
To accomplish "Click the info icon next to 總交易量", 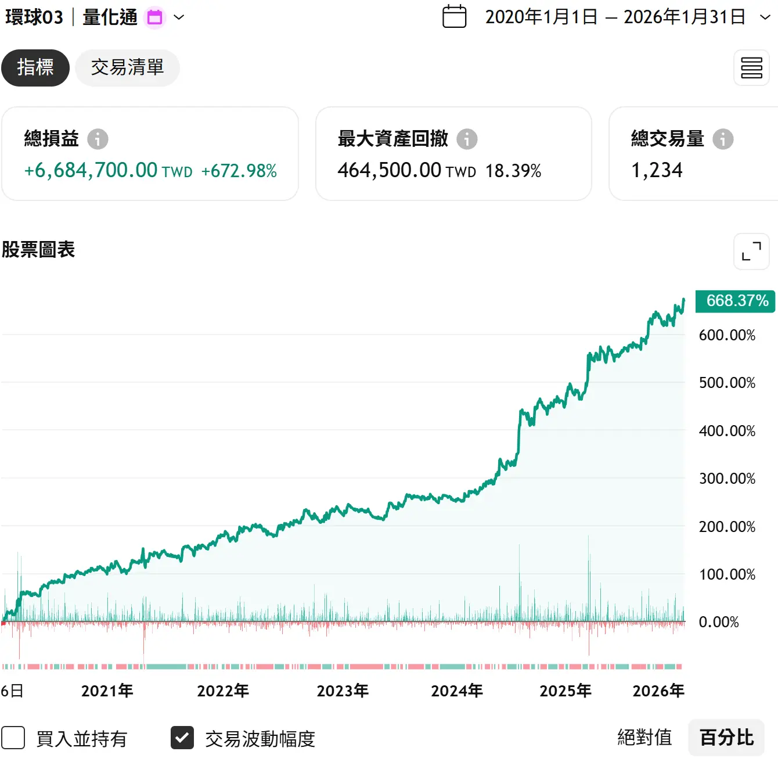I will click(x=723, y=139).
